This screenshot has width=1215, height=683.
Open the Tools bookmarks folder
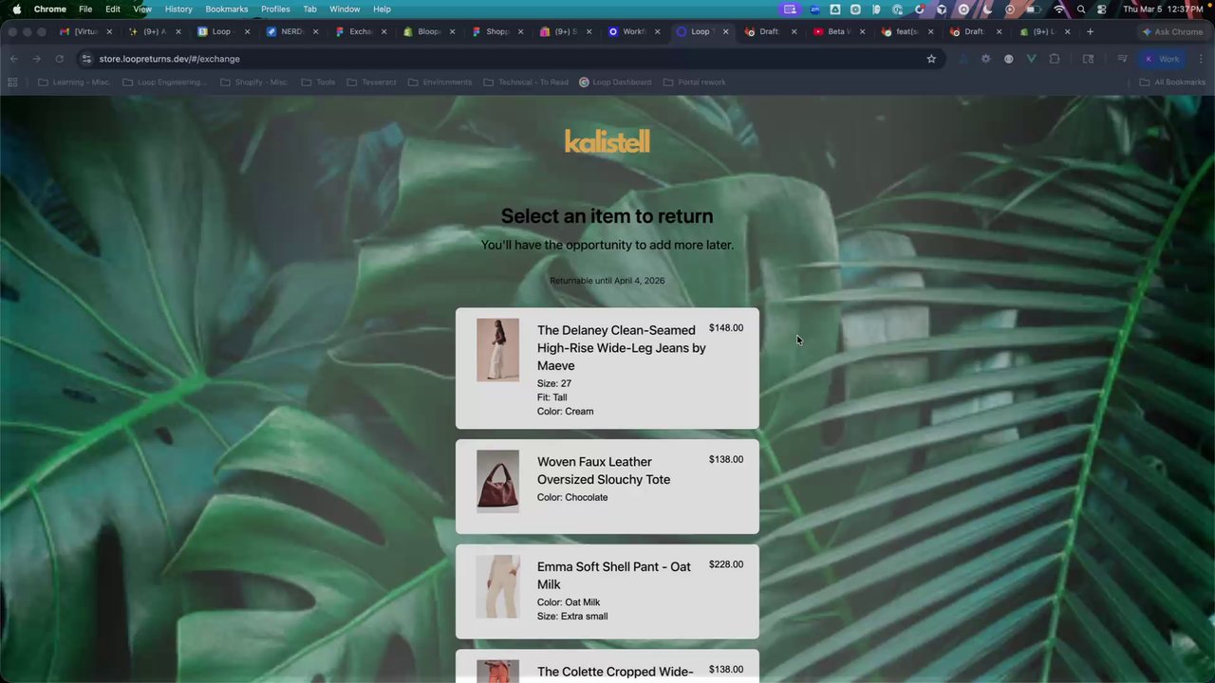coord(318,83)
